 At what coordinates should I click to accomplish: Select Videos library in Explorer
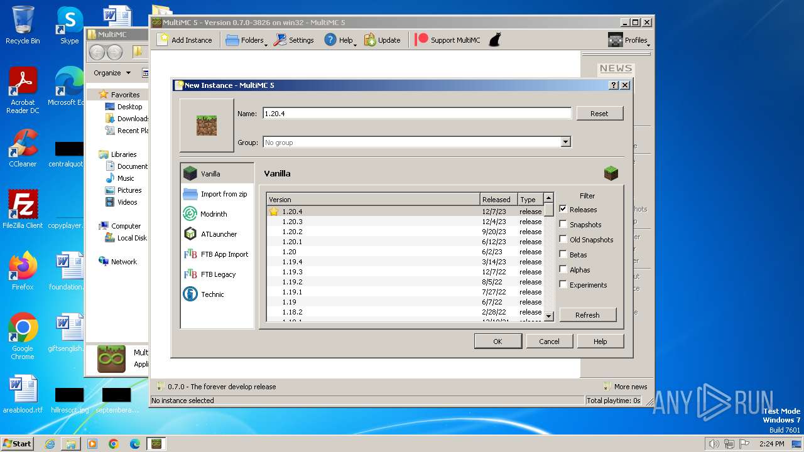121,202
